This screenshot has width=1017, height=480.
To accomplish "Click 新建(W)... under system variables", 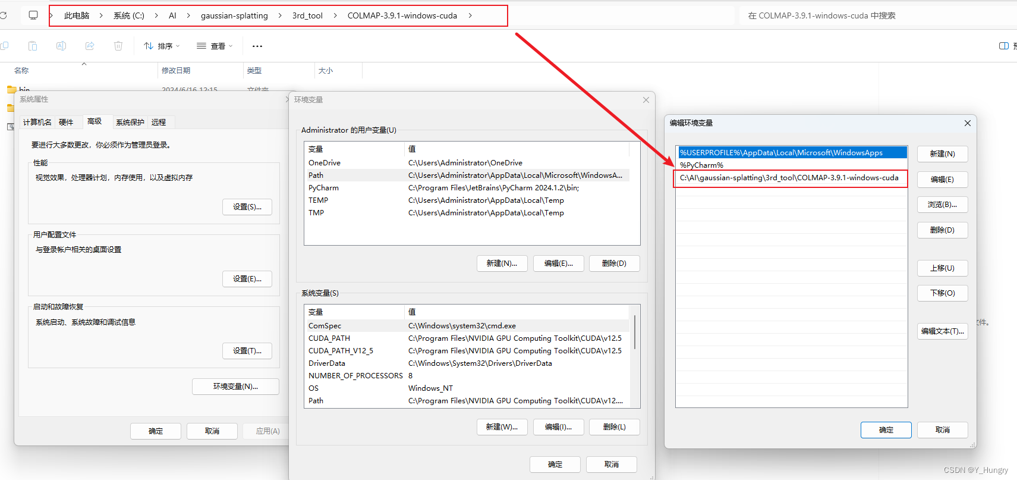I will tap(502, 426).
